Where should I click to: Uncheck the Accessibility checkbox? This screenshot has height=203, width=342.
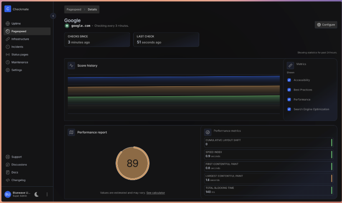pos(289,80)
